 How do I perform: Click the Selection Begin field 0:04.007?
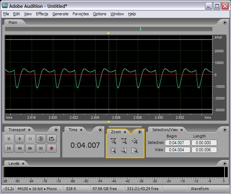[x=178, y=143]
